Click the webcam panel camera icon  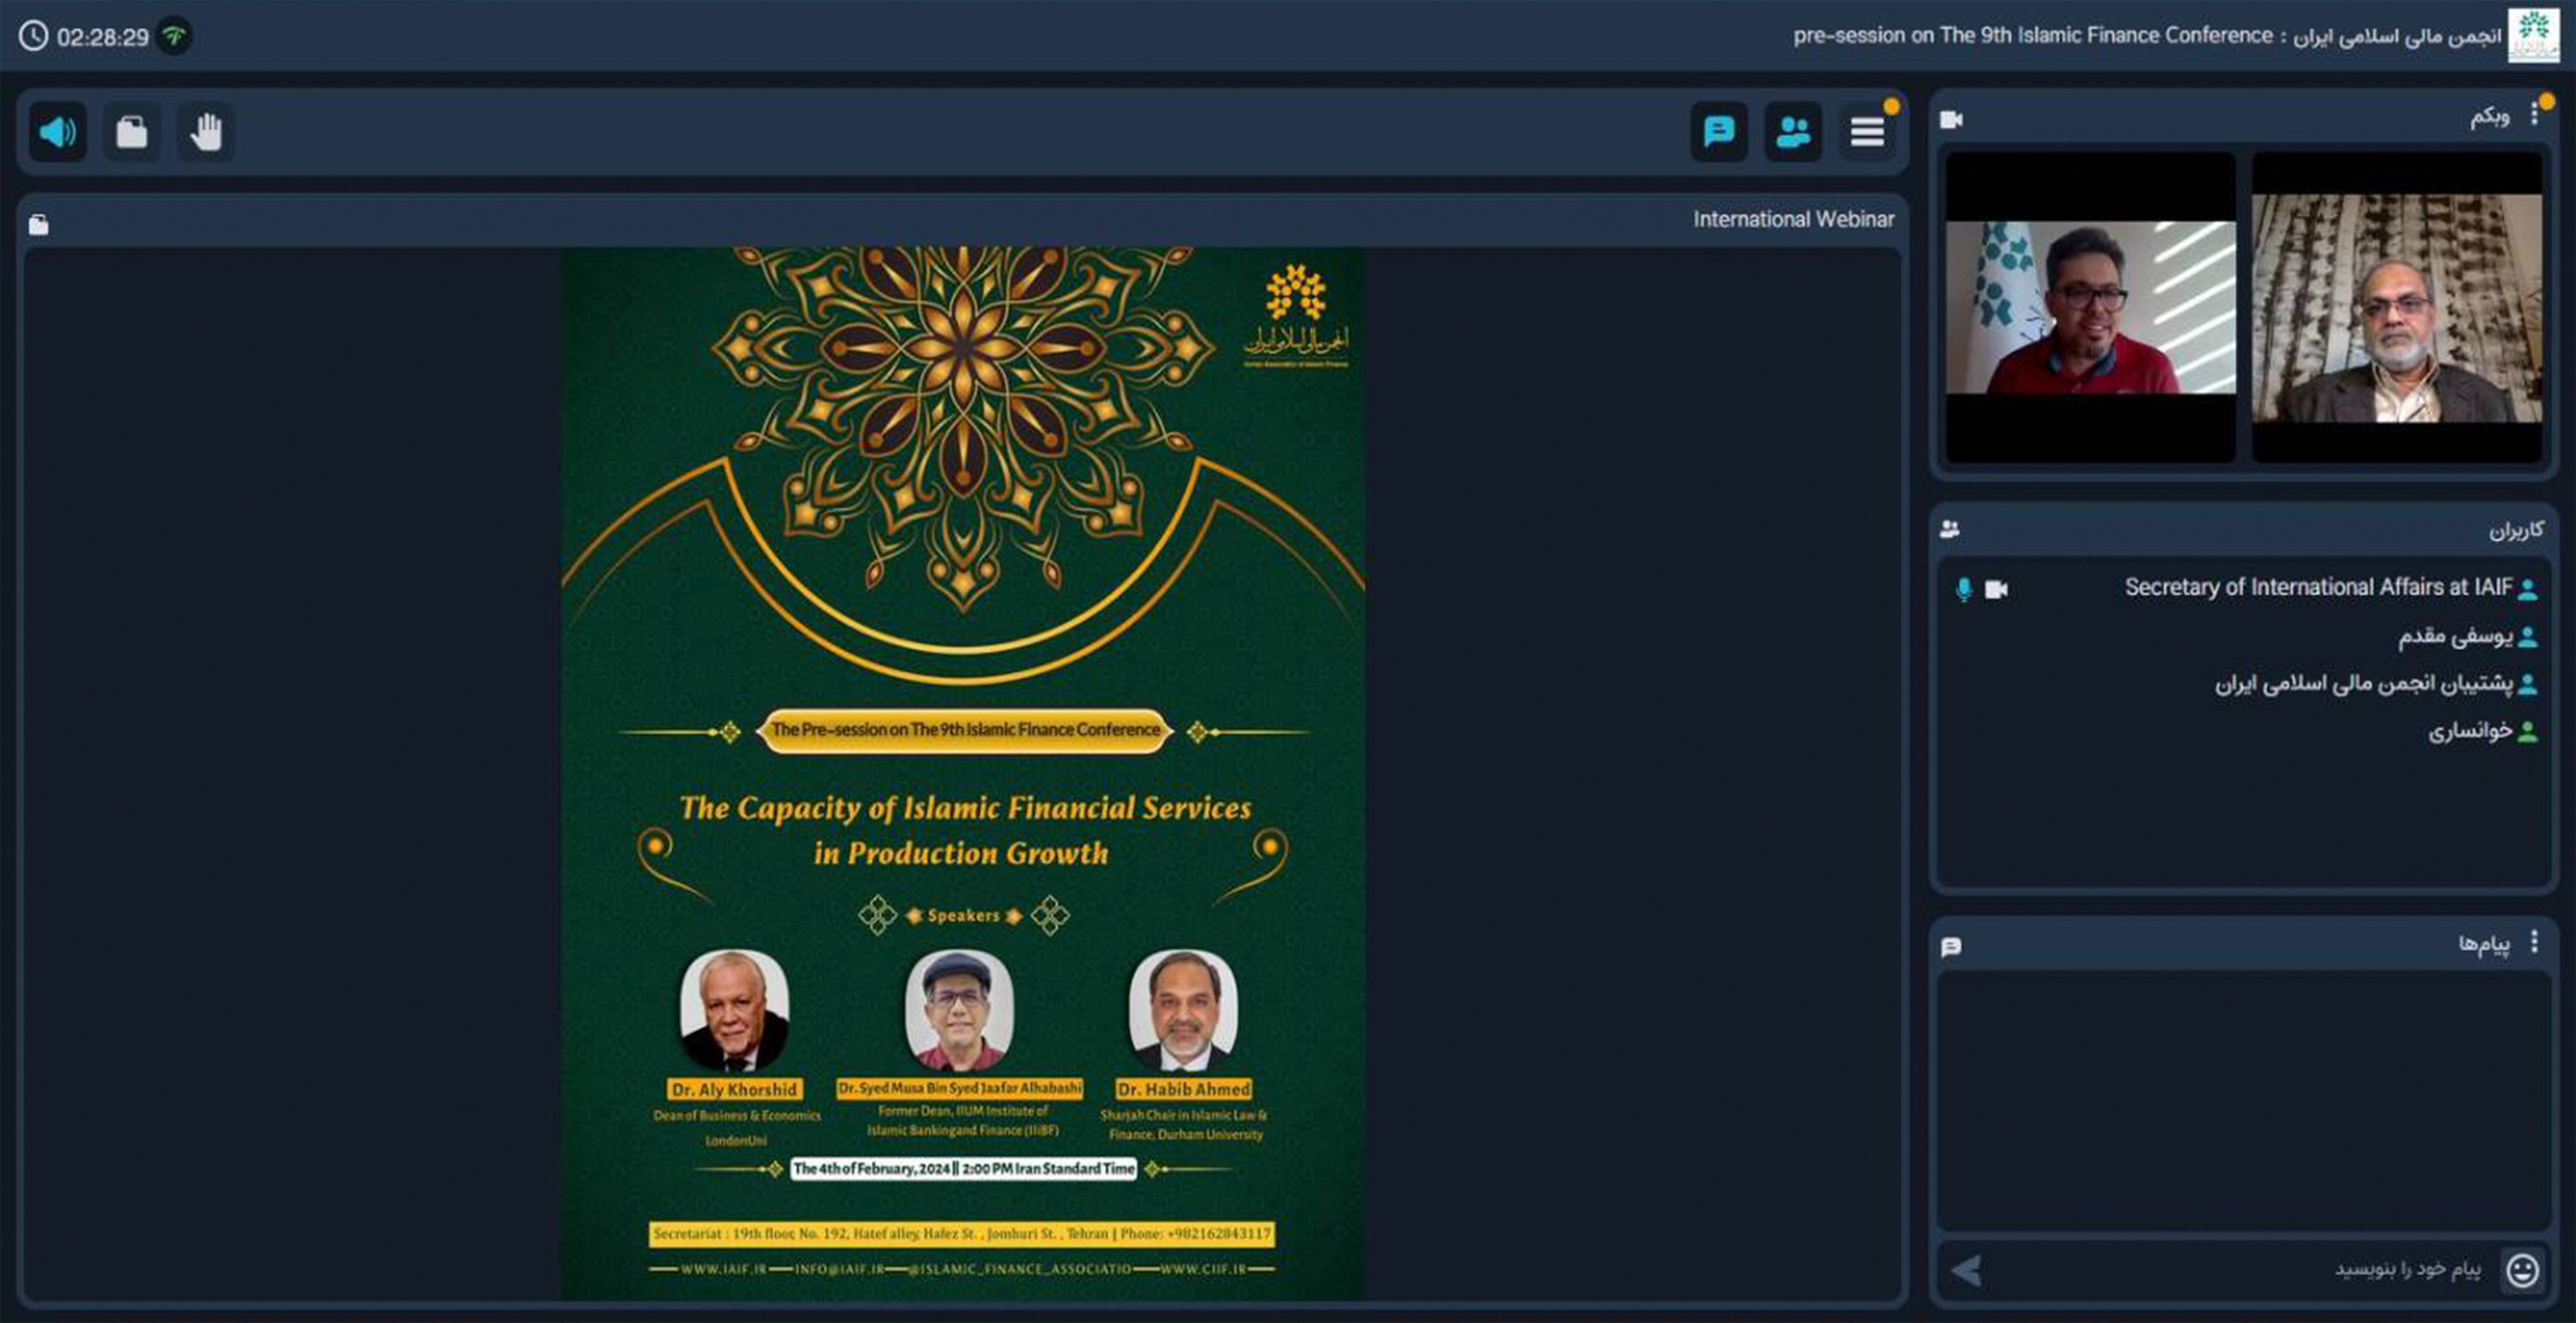click(x=1951, y=120)
